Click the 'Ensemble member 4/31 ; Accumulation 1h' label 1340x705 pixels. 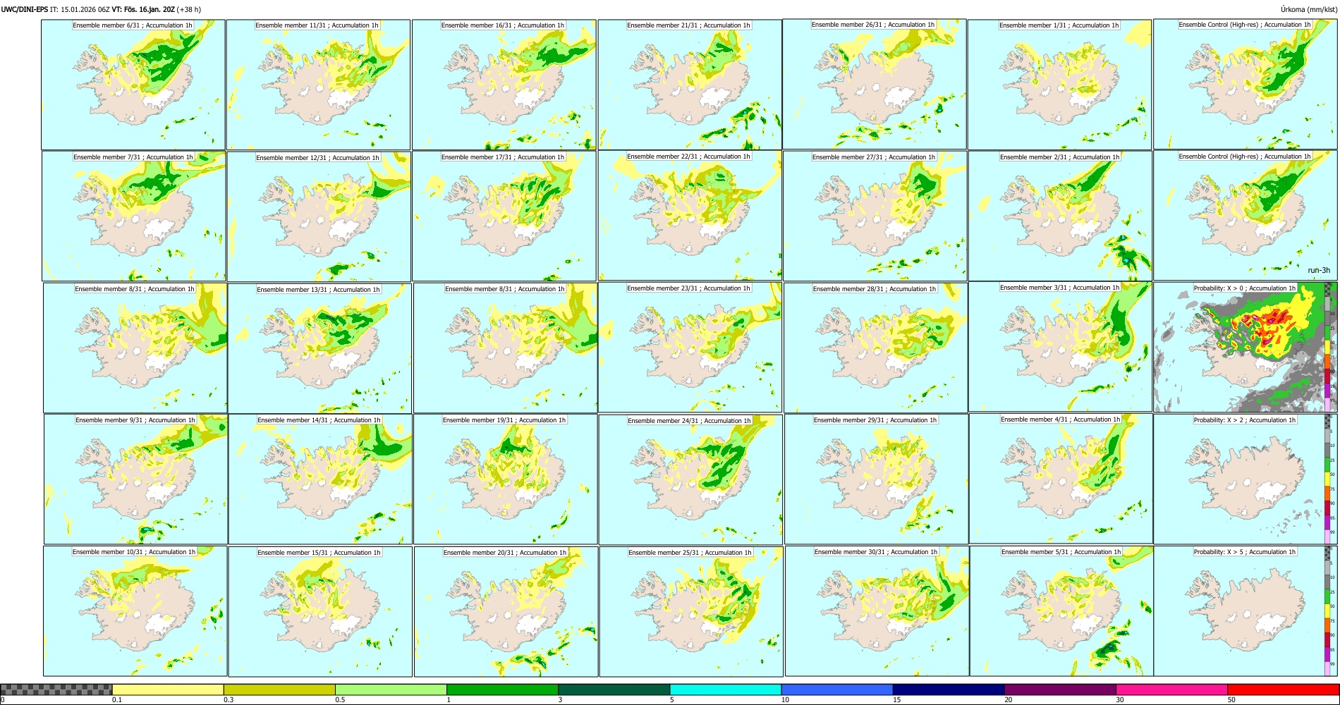pos(1060,419)
